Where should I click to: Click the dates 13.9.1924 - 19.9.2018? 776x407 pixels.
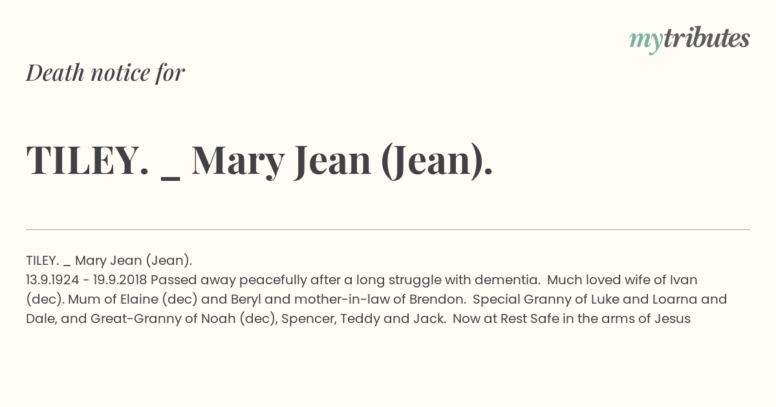tap(87, 280)
